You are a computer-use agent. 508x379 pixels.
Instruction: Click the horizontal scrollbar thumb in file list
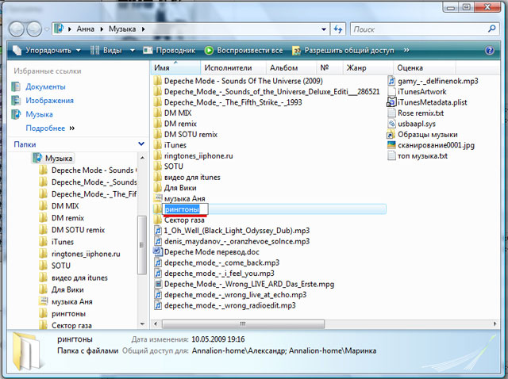(243, 323)
